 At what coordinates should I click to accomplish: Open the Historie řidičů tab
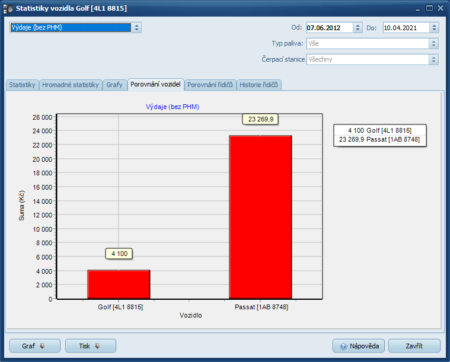click(x=258, y=85)
